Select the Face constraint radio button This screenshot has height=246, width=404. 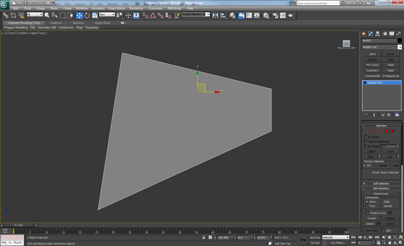pos(367,206)
